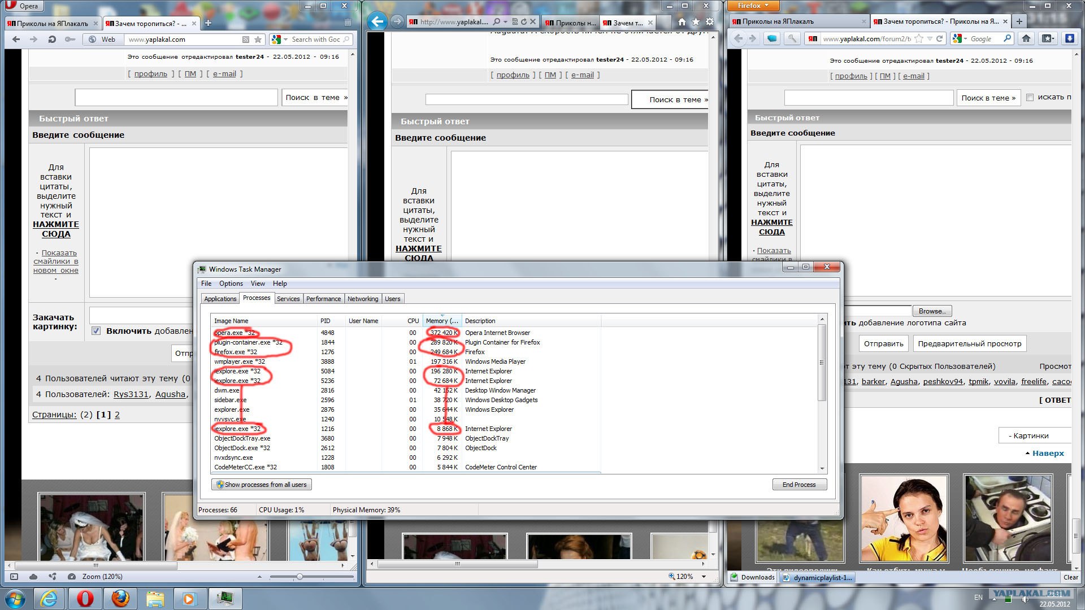The height and width of the screenshot is (610, 1085).
Task: Bookmark this page with Firefox's star
Action: click(919, 39)
